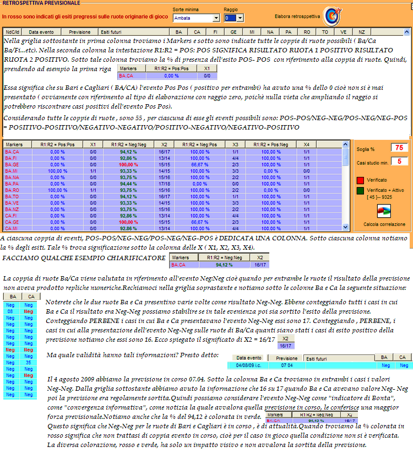The image size is (413, 463).
Task: Click the Previsione column header in top grid
Action: (80, 32)
